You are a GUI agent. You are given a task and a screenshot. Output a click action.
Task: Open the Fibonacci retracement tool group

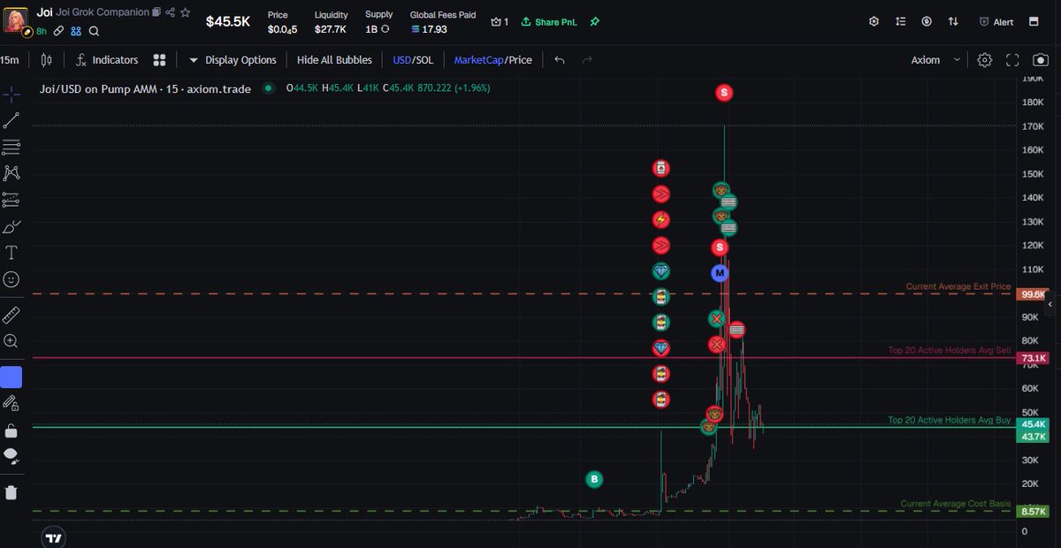point(11,147)
